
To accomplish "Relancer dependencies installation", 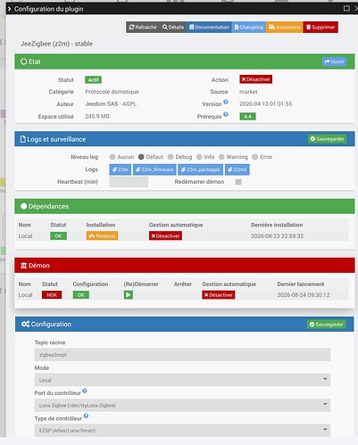I will coord(102,235).
